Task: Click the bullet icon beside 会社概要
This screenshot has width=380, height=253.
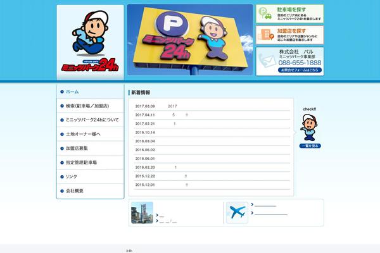Action: pyautogui.click(x=62, y=191)
